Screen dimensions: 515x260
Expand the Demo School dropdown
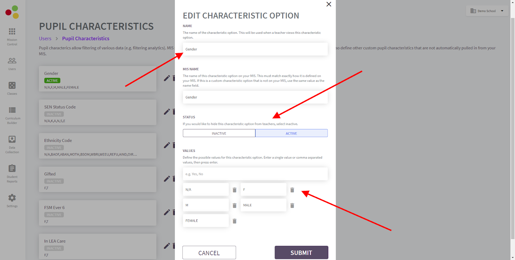[x=487, y=11]
